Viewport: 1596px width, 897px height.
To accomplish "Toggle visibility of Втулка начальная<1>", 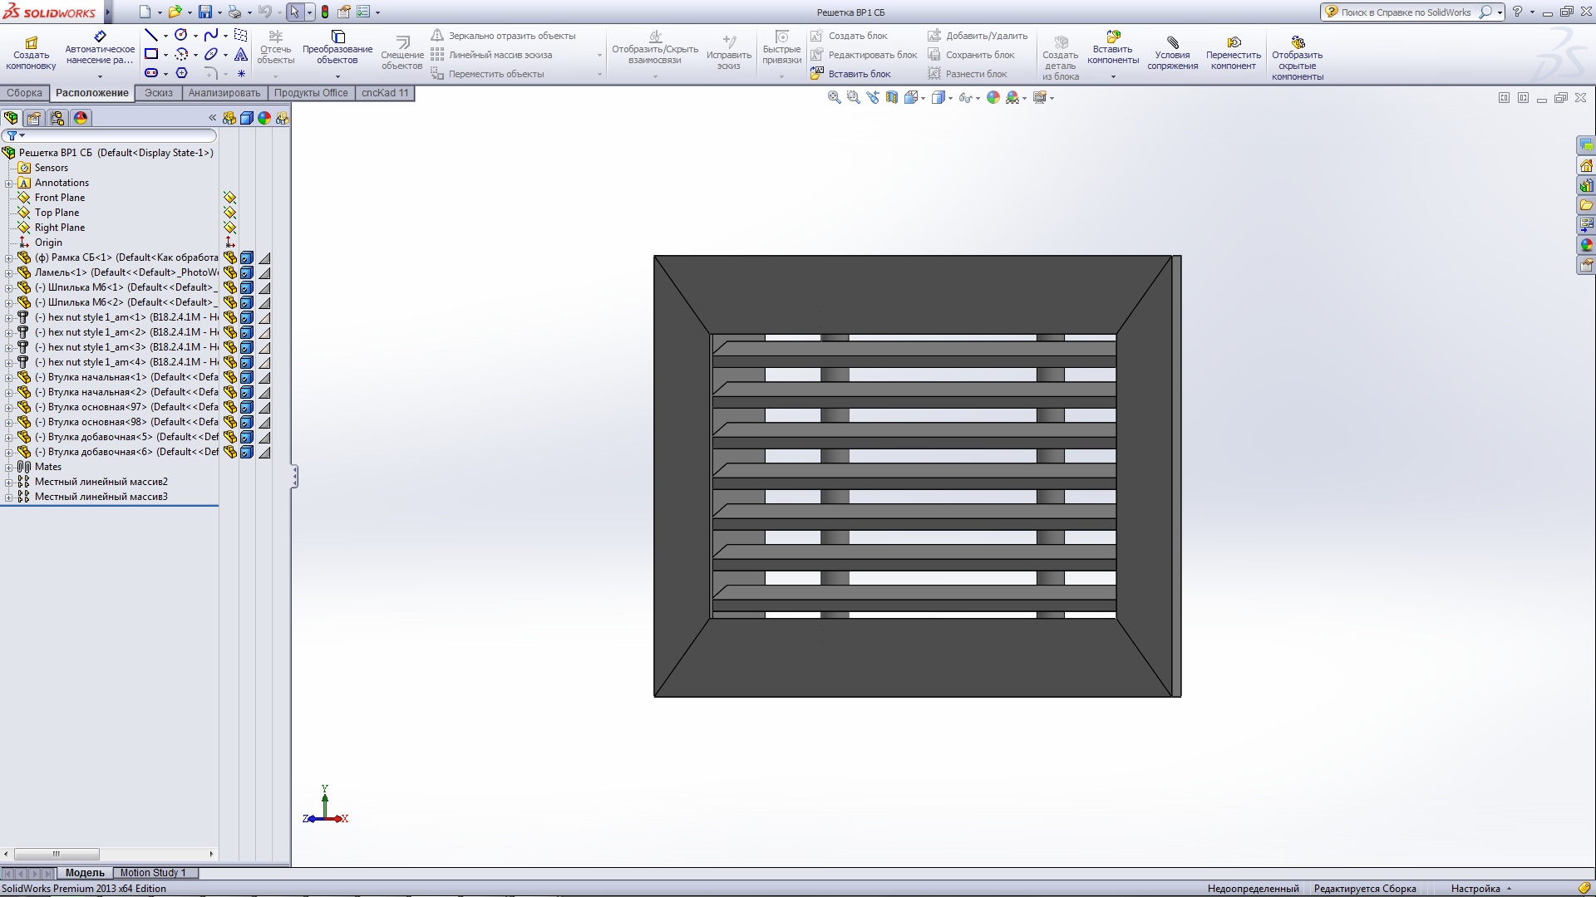I will click(247, 377).
